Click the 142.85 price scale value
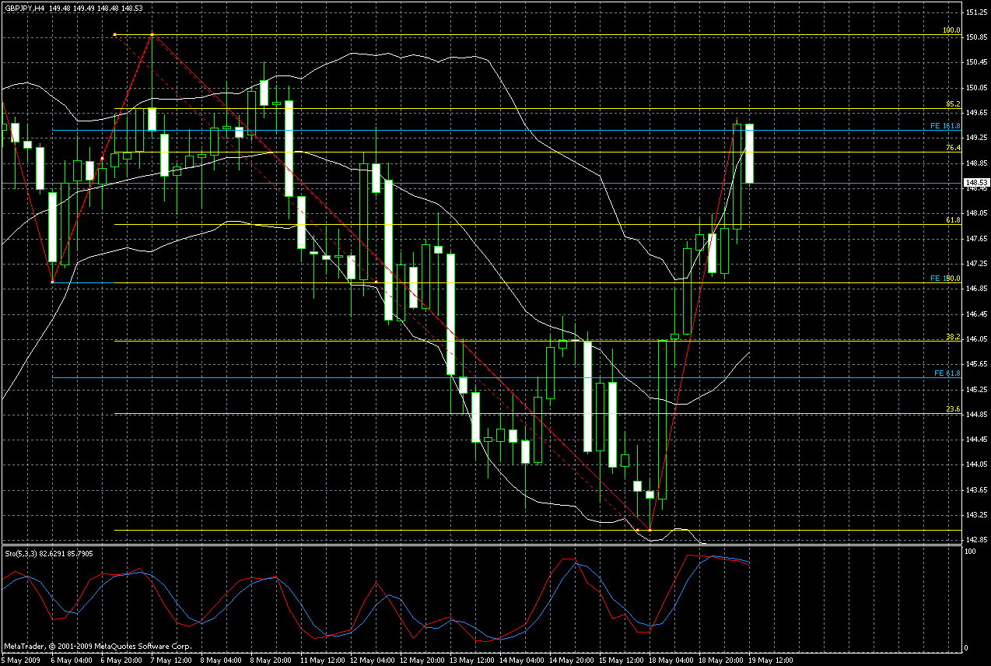The width and height of the screenshot is (991, 666). pos(976,539)
